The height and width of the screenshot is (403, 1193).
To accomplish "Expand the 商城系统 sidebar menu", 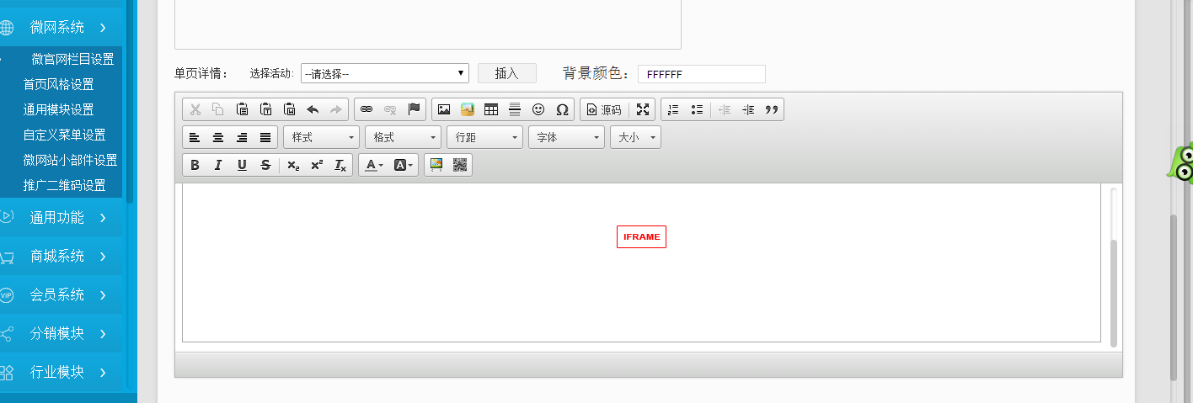I will (x=57, y=256).
